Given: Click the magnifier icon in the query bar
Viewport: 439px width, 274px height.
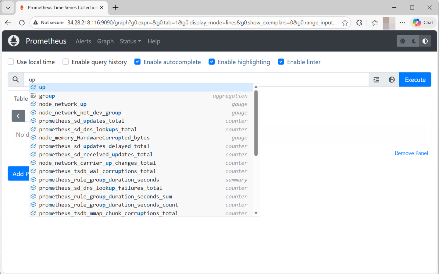Looking at the screenshot, I should pos(15,79).
